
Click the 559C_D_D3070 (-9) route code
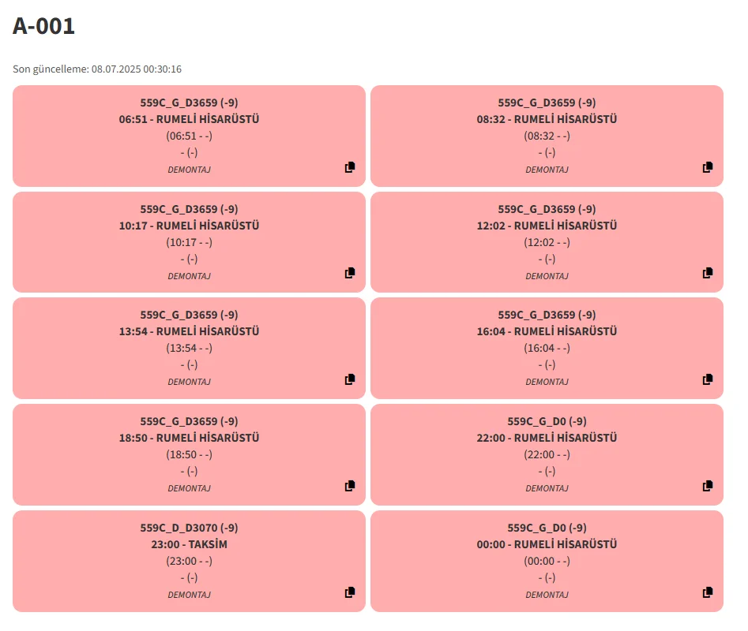tap(189, 528)
